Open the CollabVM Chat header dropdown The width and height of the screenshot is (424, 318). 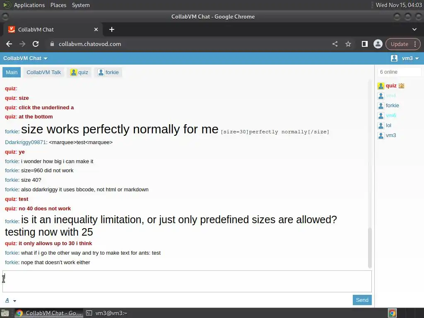[25, 58]
